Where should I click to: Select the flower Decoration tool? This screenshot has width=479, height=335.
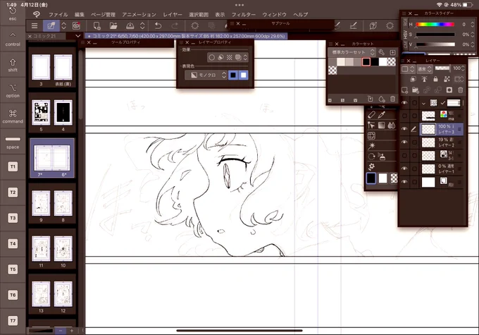click(x=371, y=166)
